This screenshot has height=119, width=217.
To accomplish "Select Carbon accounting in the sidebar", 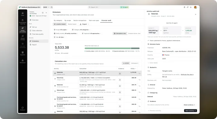I will pyautogui.click(x=23, y=30).
